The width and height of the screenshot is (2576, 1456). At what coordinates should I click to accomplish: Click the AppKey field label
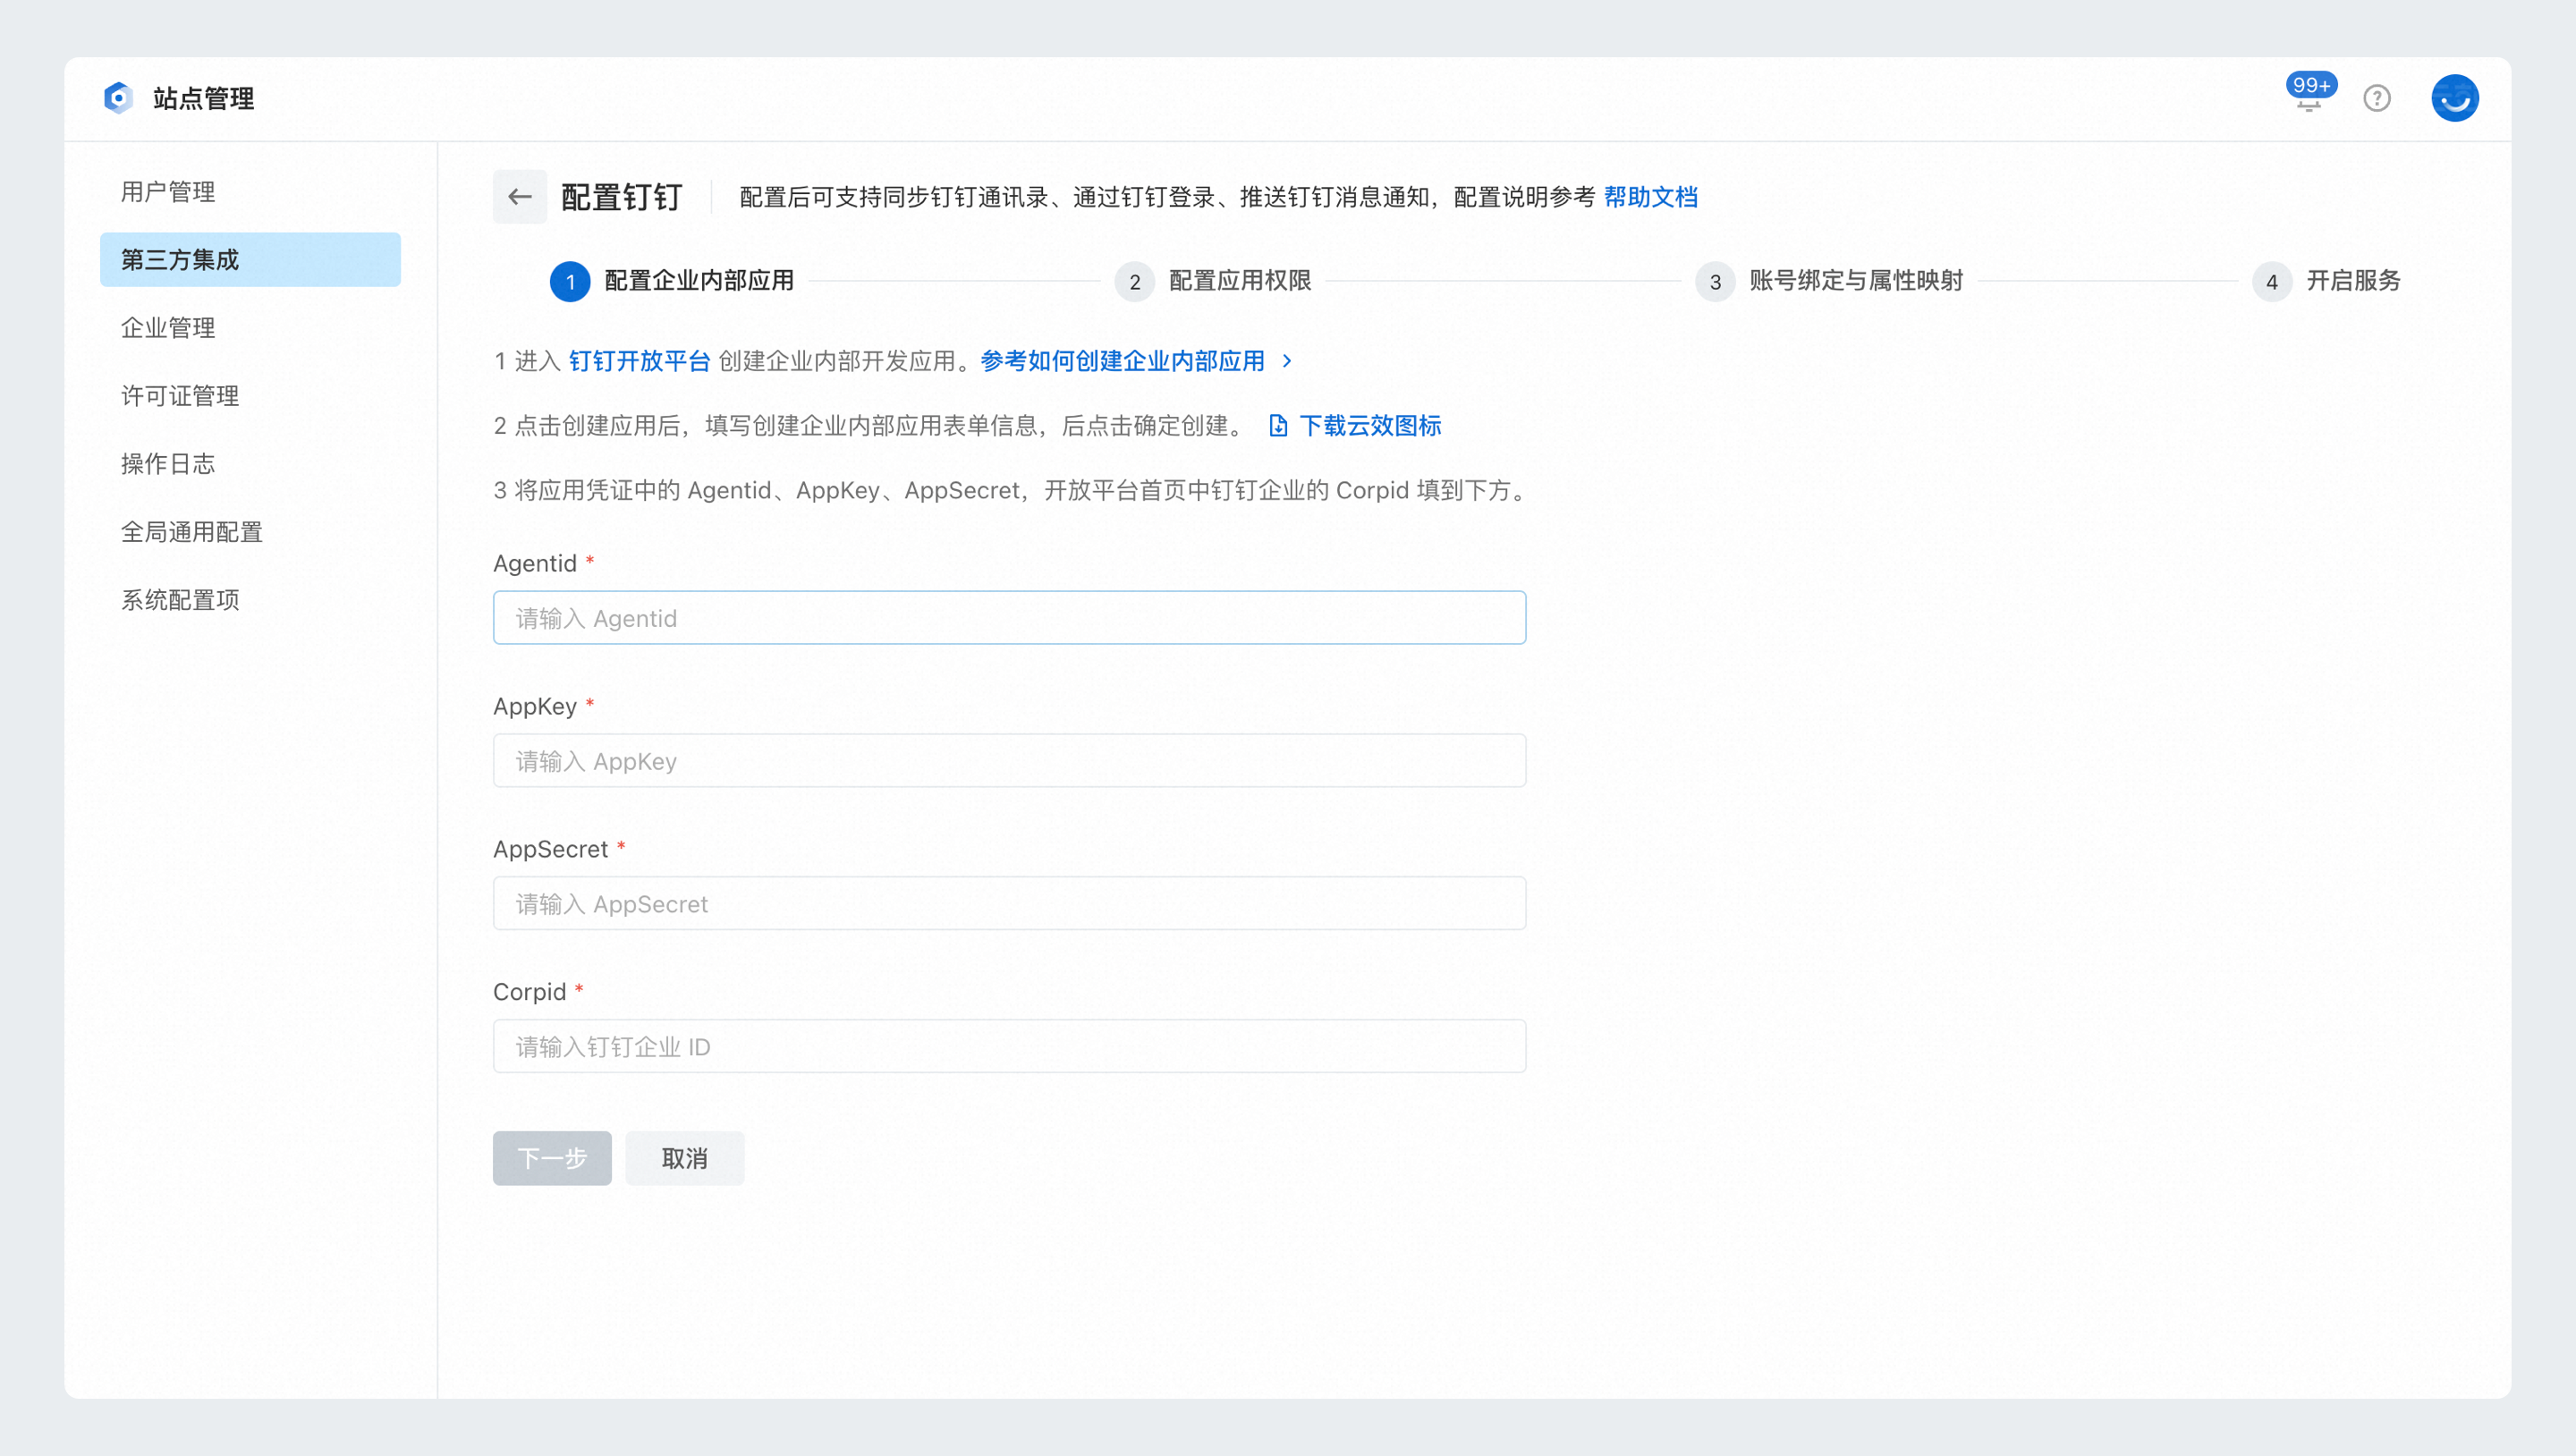[x=535, y=707]
